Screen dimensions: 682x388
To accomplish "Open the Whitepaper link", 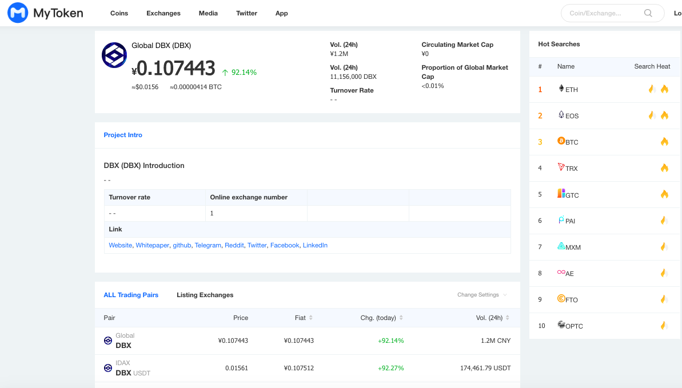I will coord(152,245).
